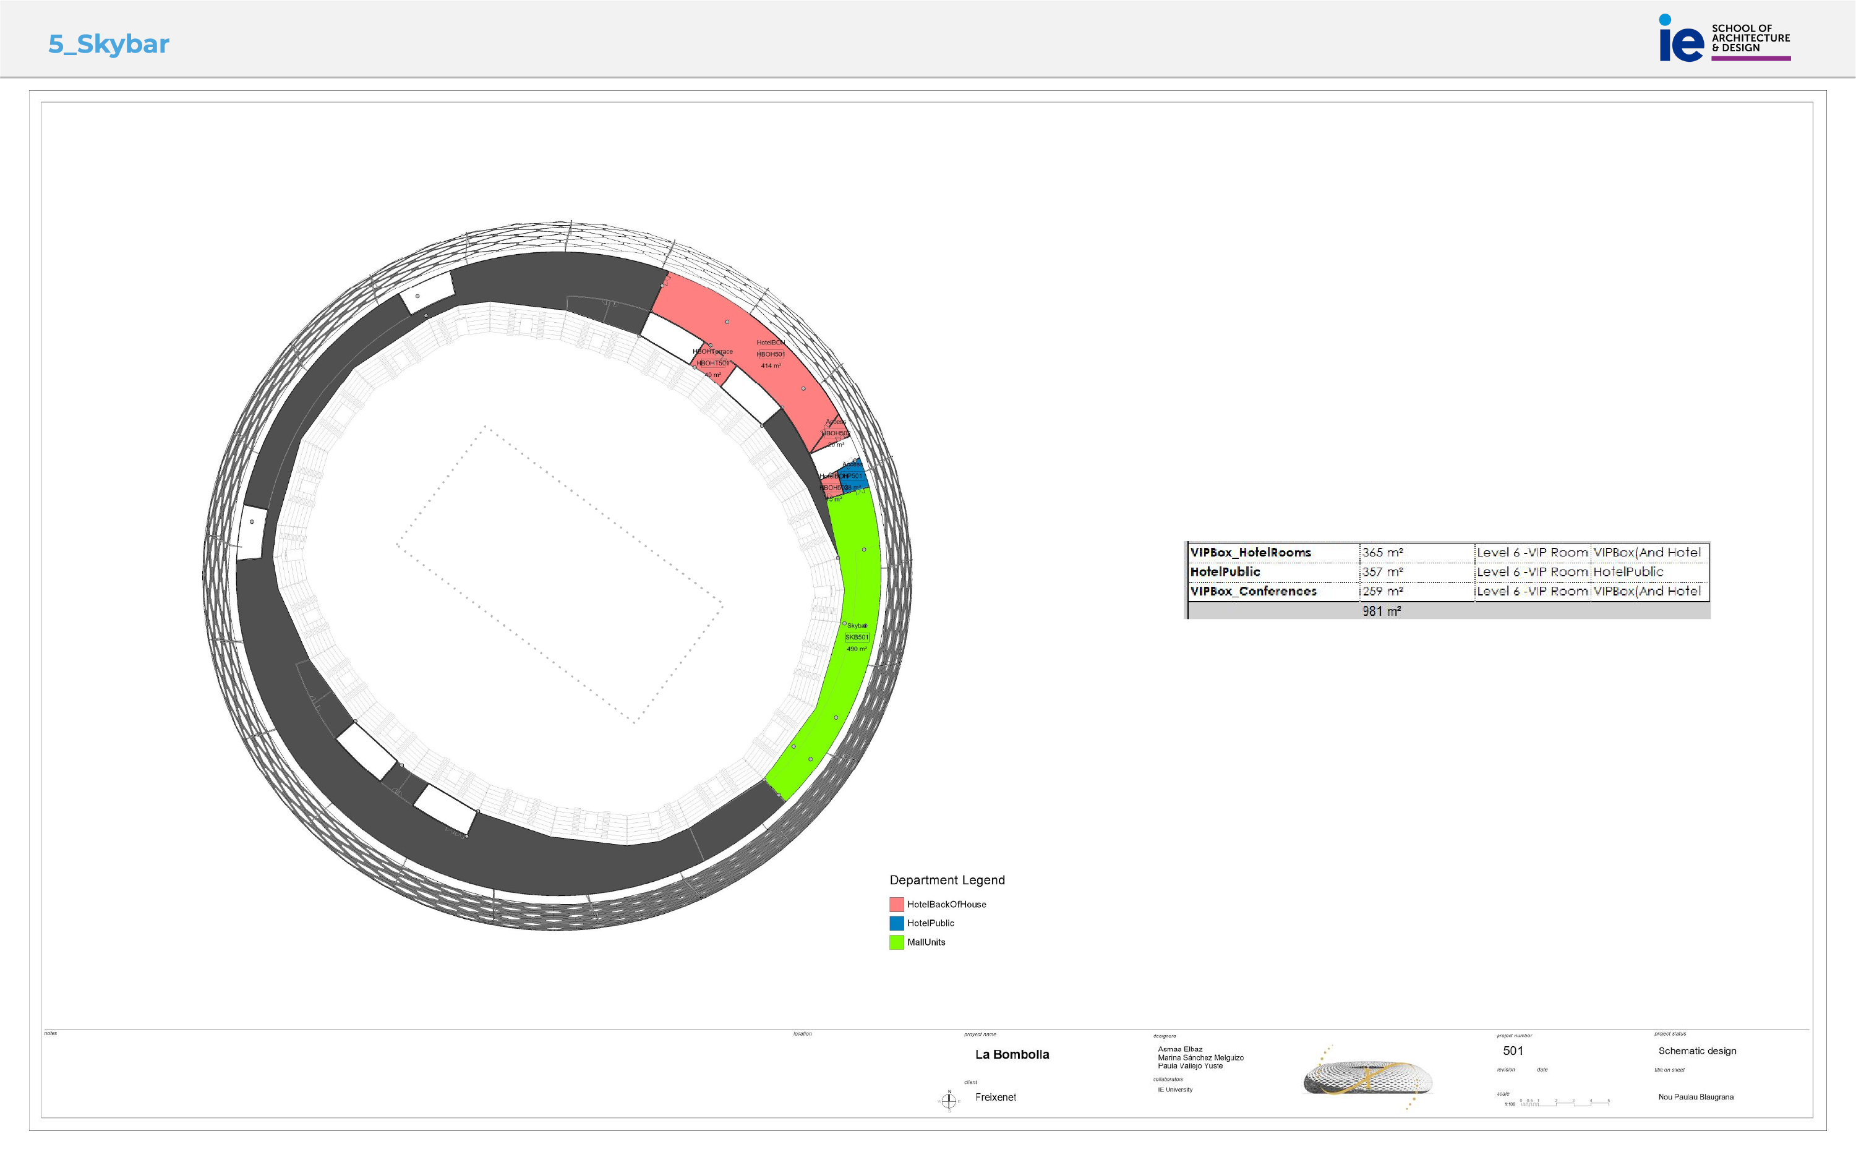Click the north arrow compass symbol
The height and width of the screenshot is (1160, 1856).
[x=948, y=1101]
